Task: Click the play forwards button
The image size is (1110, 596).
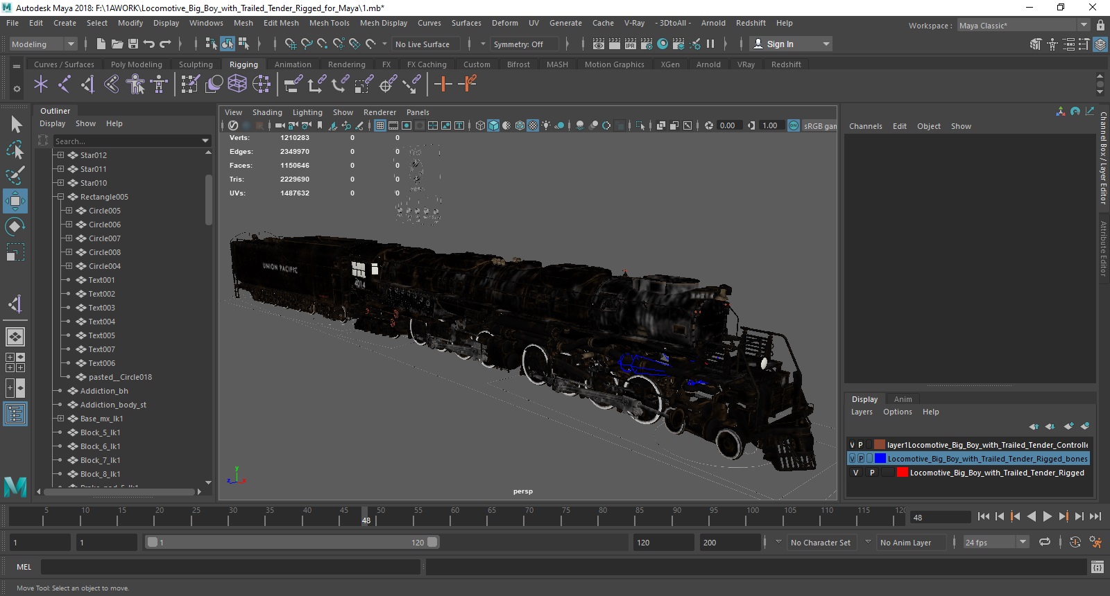Action: [x=1048, y=516]
